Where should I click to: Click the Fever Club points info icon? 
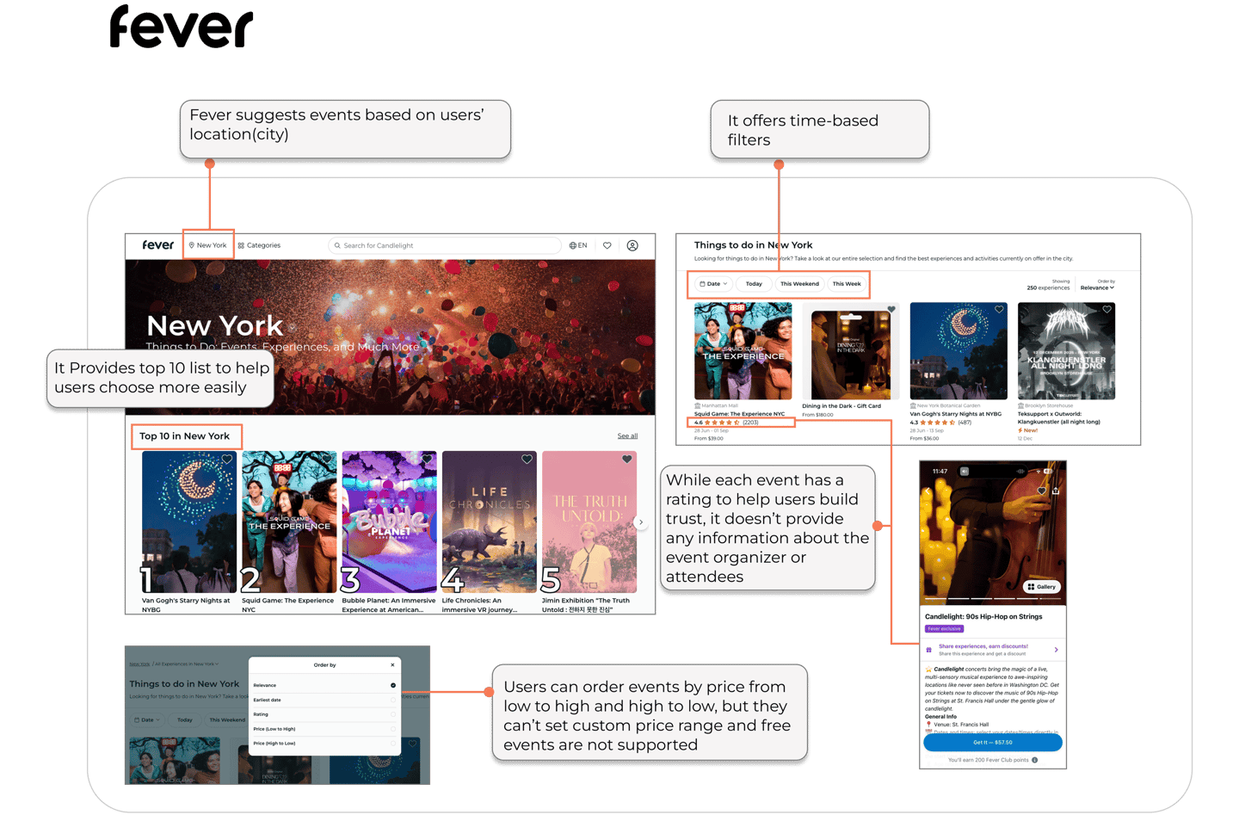[x=1034, y=761]
